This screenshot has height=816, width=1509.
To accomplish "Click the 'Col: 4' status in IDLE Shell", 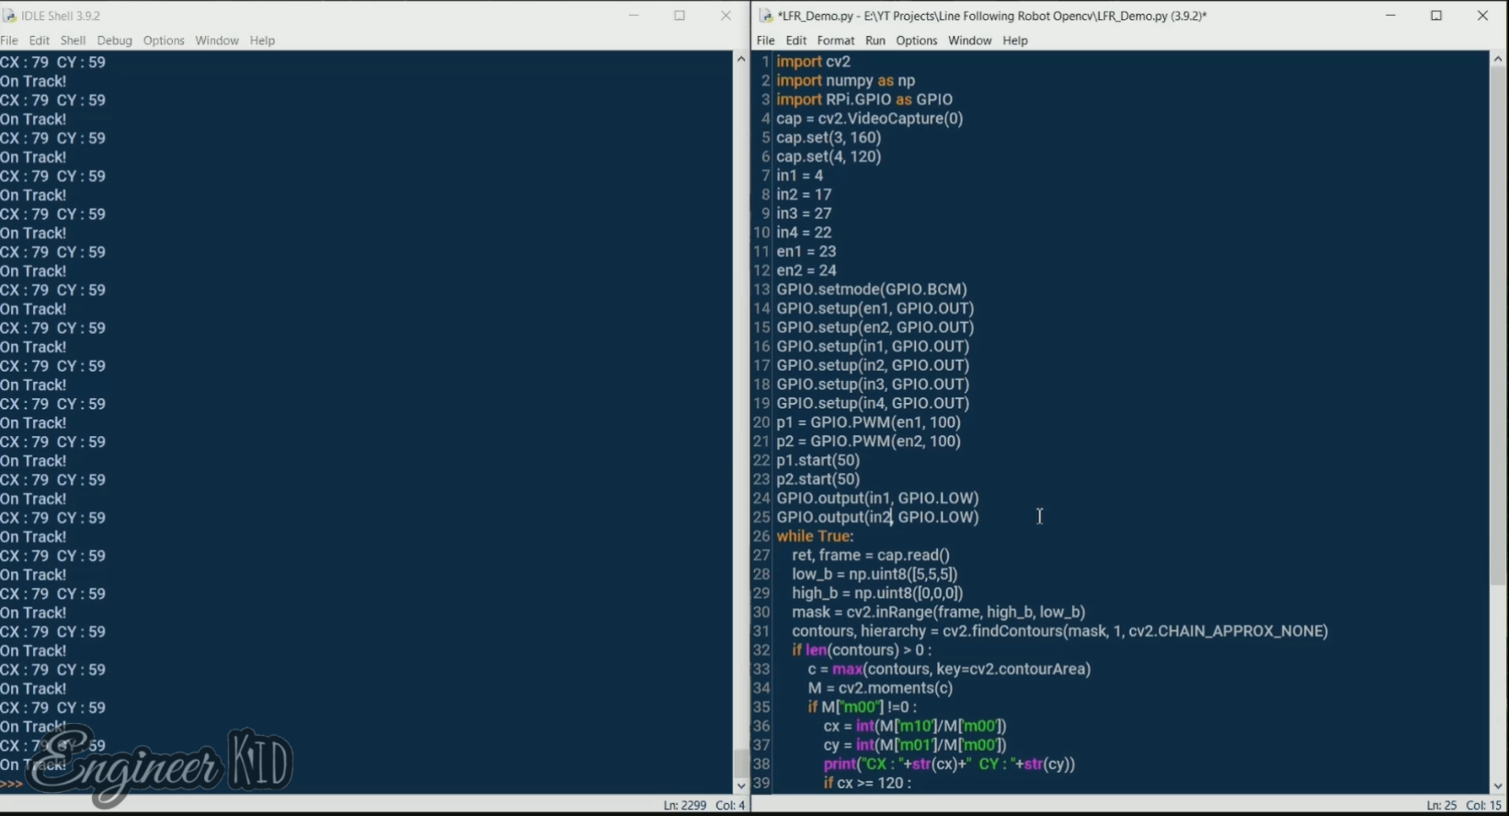I will [x=730, y=805].
